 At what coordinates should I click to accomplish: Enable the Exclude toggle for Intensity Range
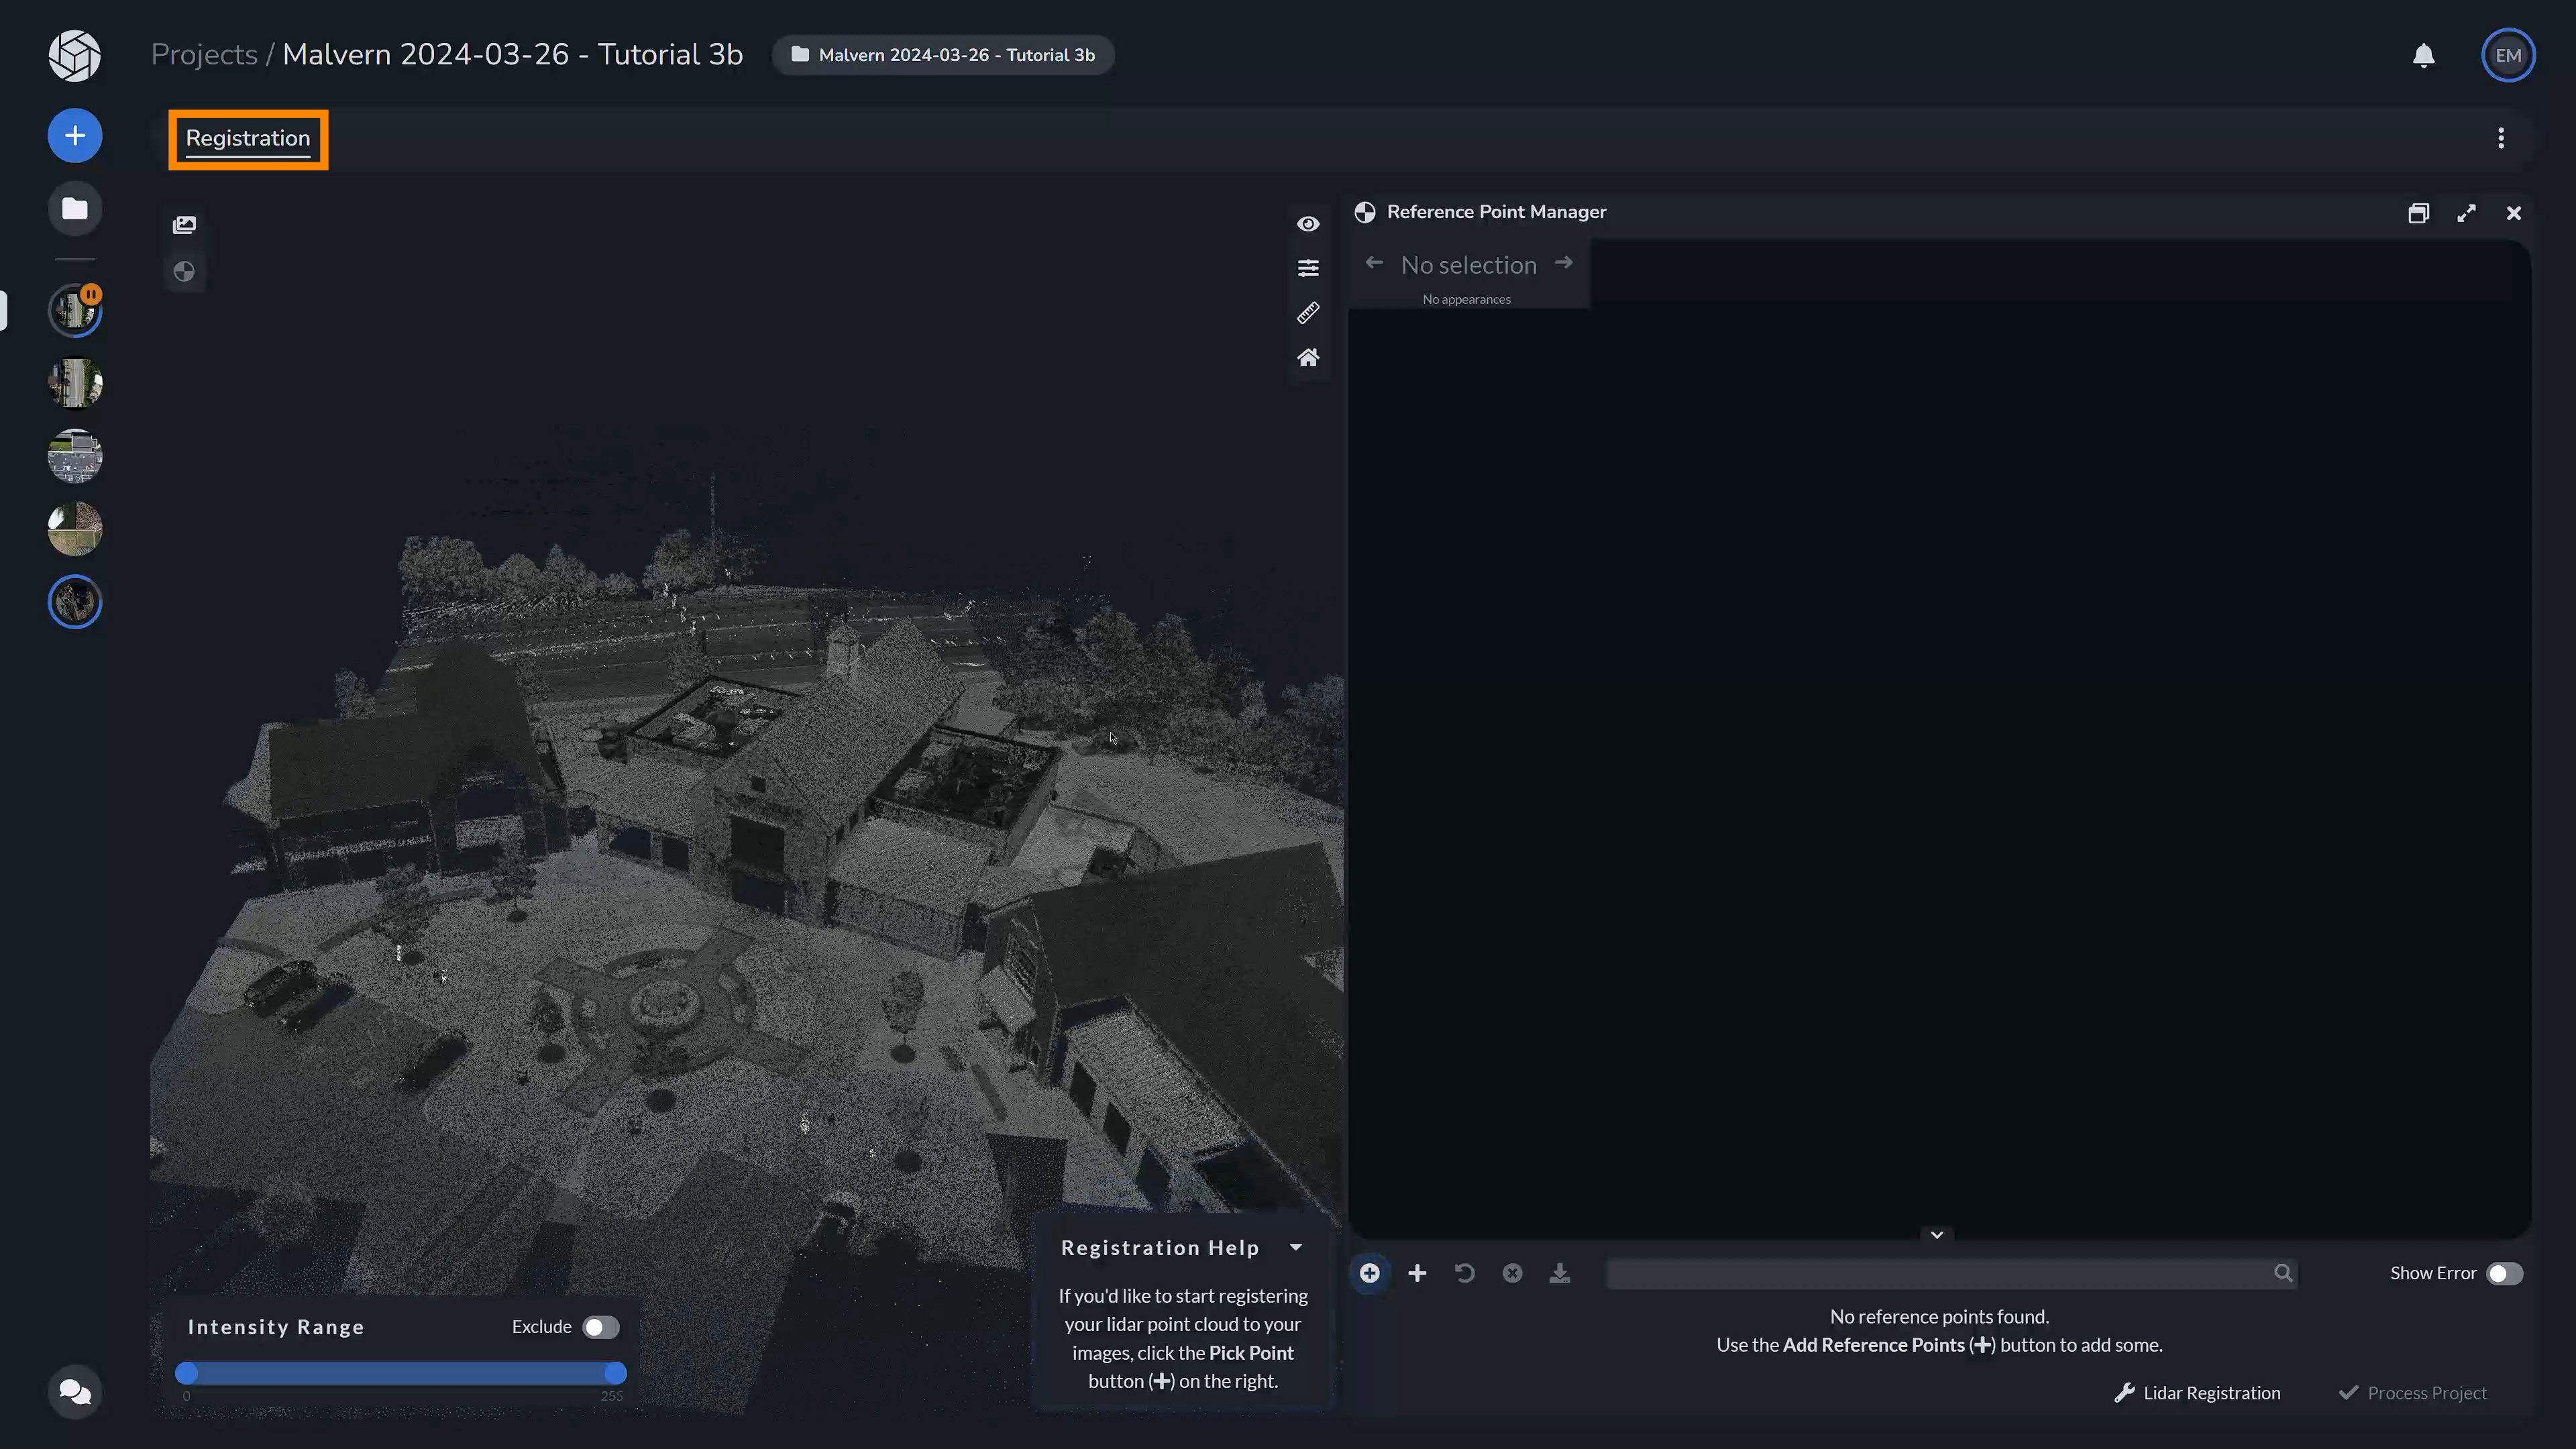coord(600,1326)
